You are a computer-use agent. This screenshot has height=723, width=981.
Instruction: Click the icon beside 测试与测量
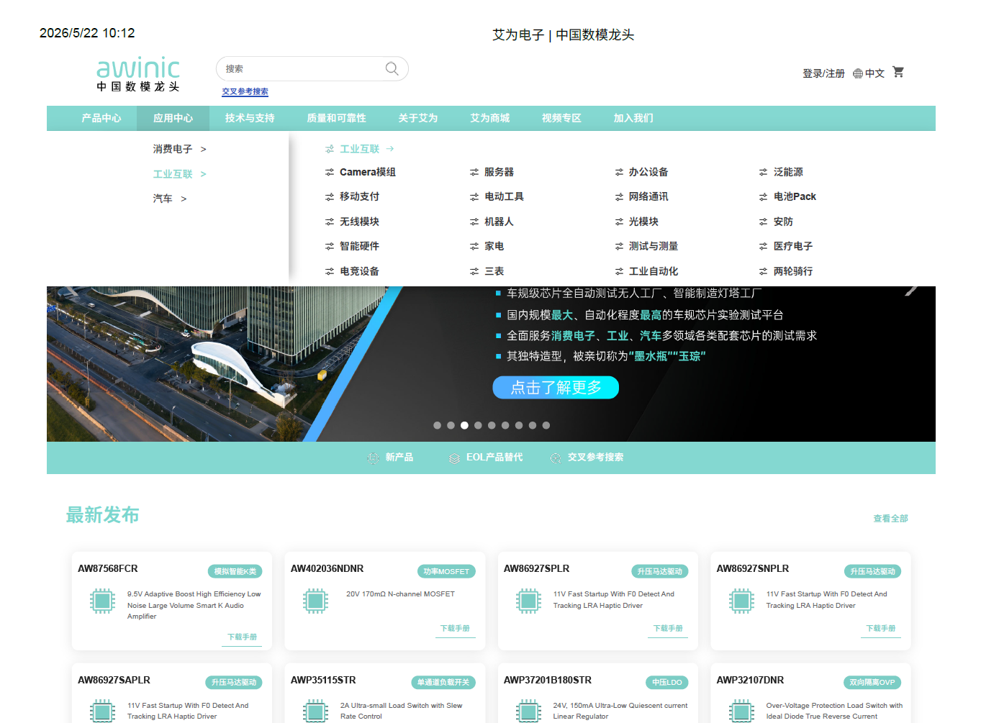pos(619,246)
